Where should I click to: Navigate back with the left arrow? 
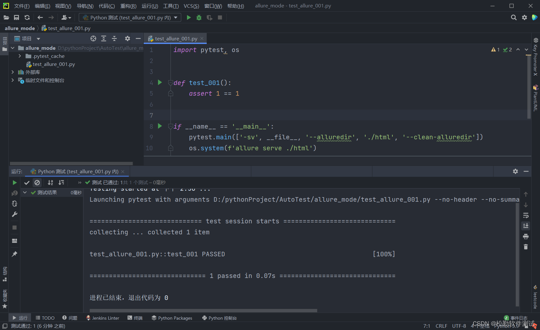click(x=40, y=17)
